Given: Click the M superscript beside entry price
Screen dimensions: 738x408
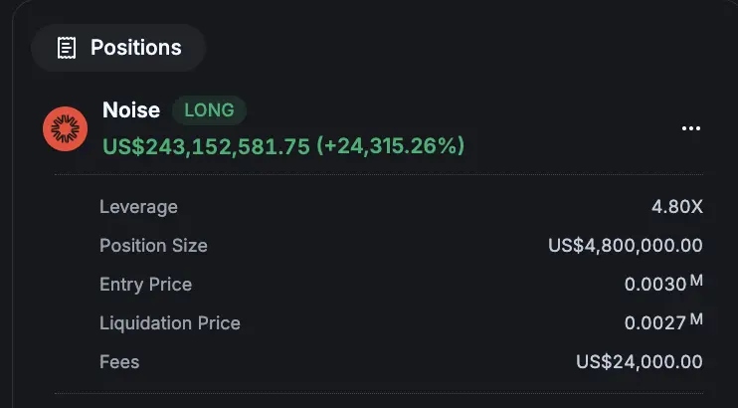Looking at the screenshot, I should pos(696,281).
